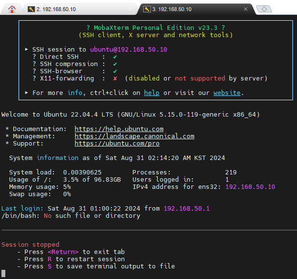Click the Direct SSH green checkmark
Viewport: 297px width, 279px height.
(x=115, y=57)
